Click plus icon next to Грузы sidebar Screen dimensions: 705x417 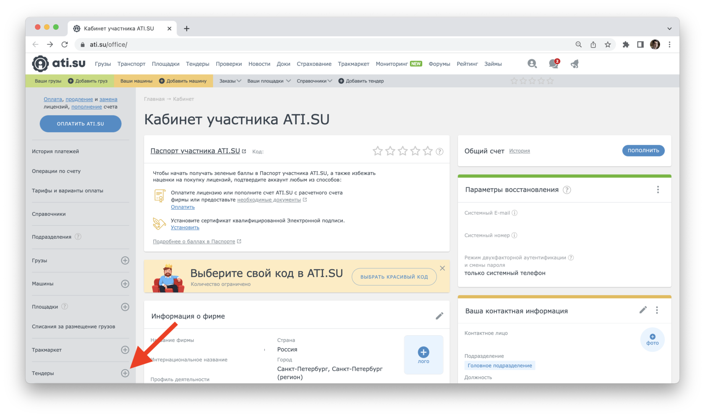(125, 261)
